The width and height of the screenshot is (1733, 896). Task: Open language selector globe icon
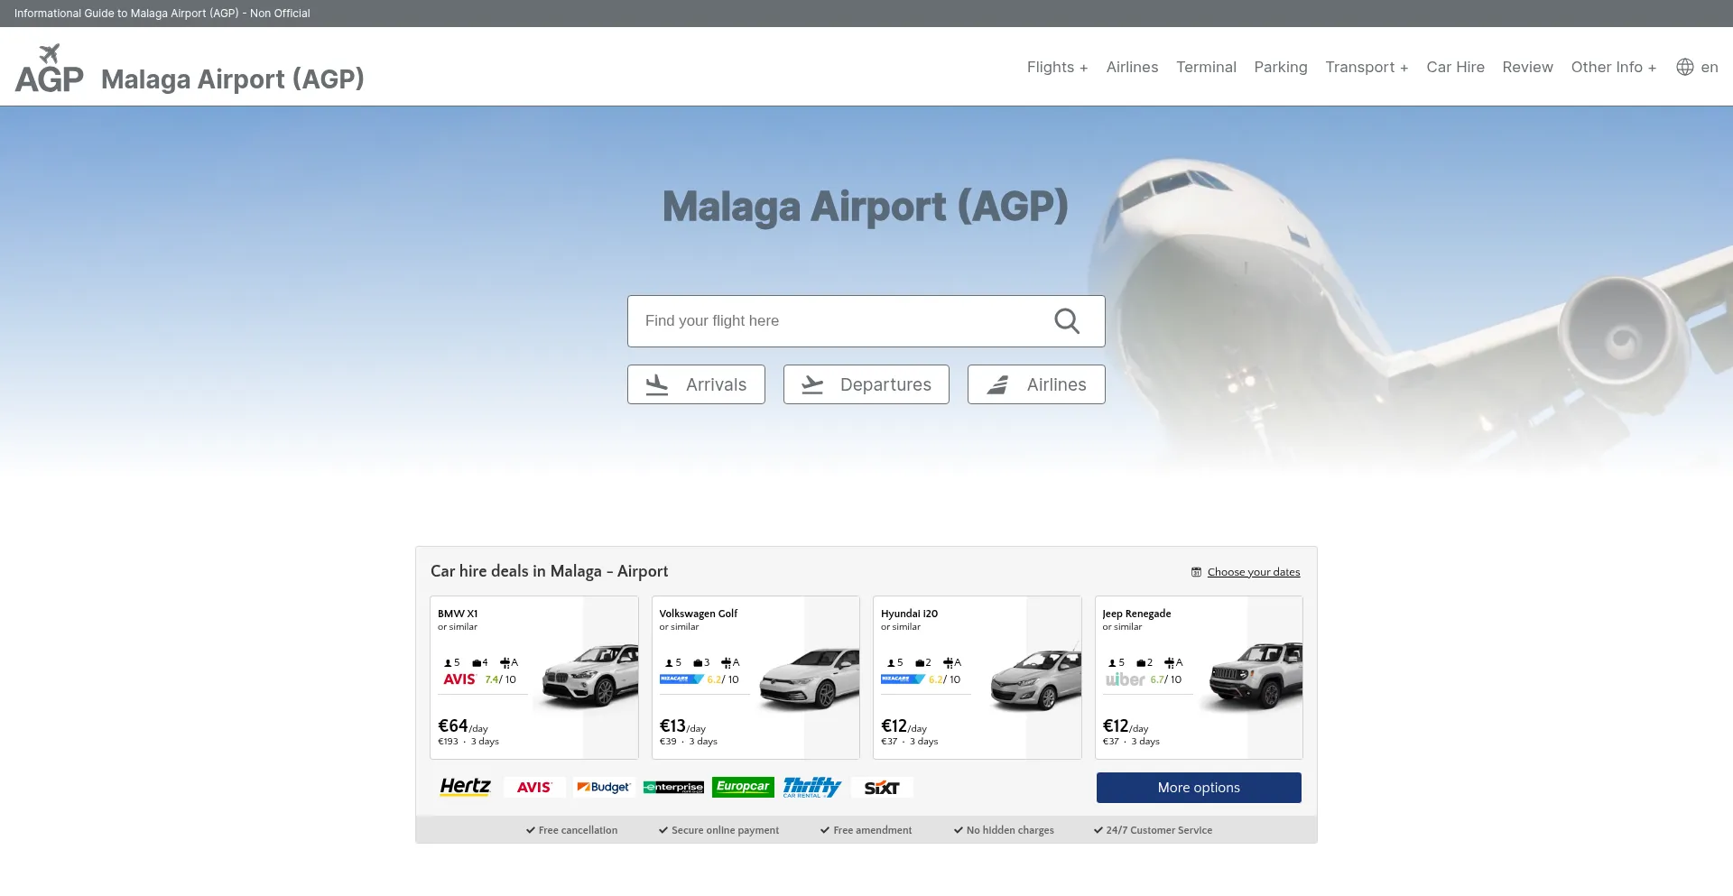(x=1684, y=67)
